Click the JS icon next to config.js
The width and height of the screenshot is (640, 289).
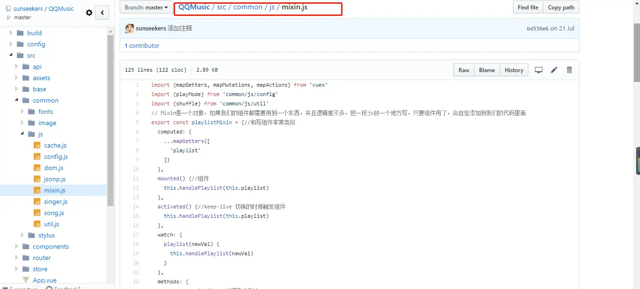(x=37, y=156)
